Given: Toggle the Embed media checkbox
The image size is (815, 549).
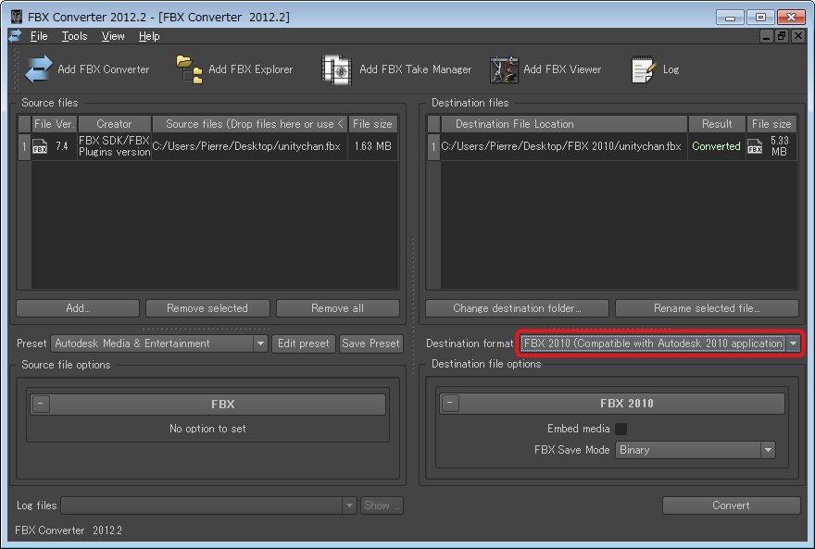Looking at the screenshot, I should click(x=621, y=429).
